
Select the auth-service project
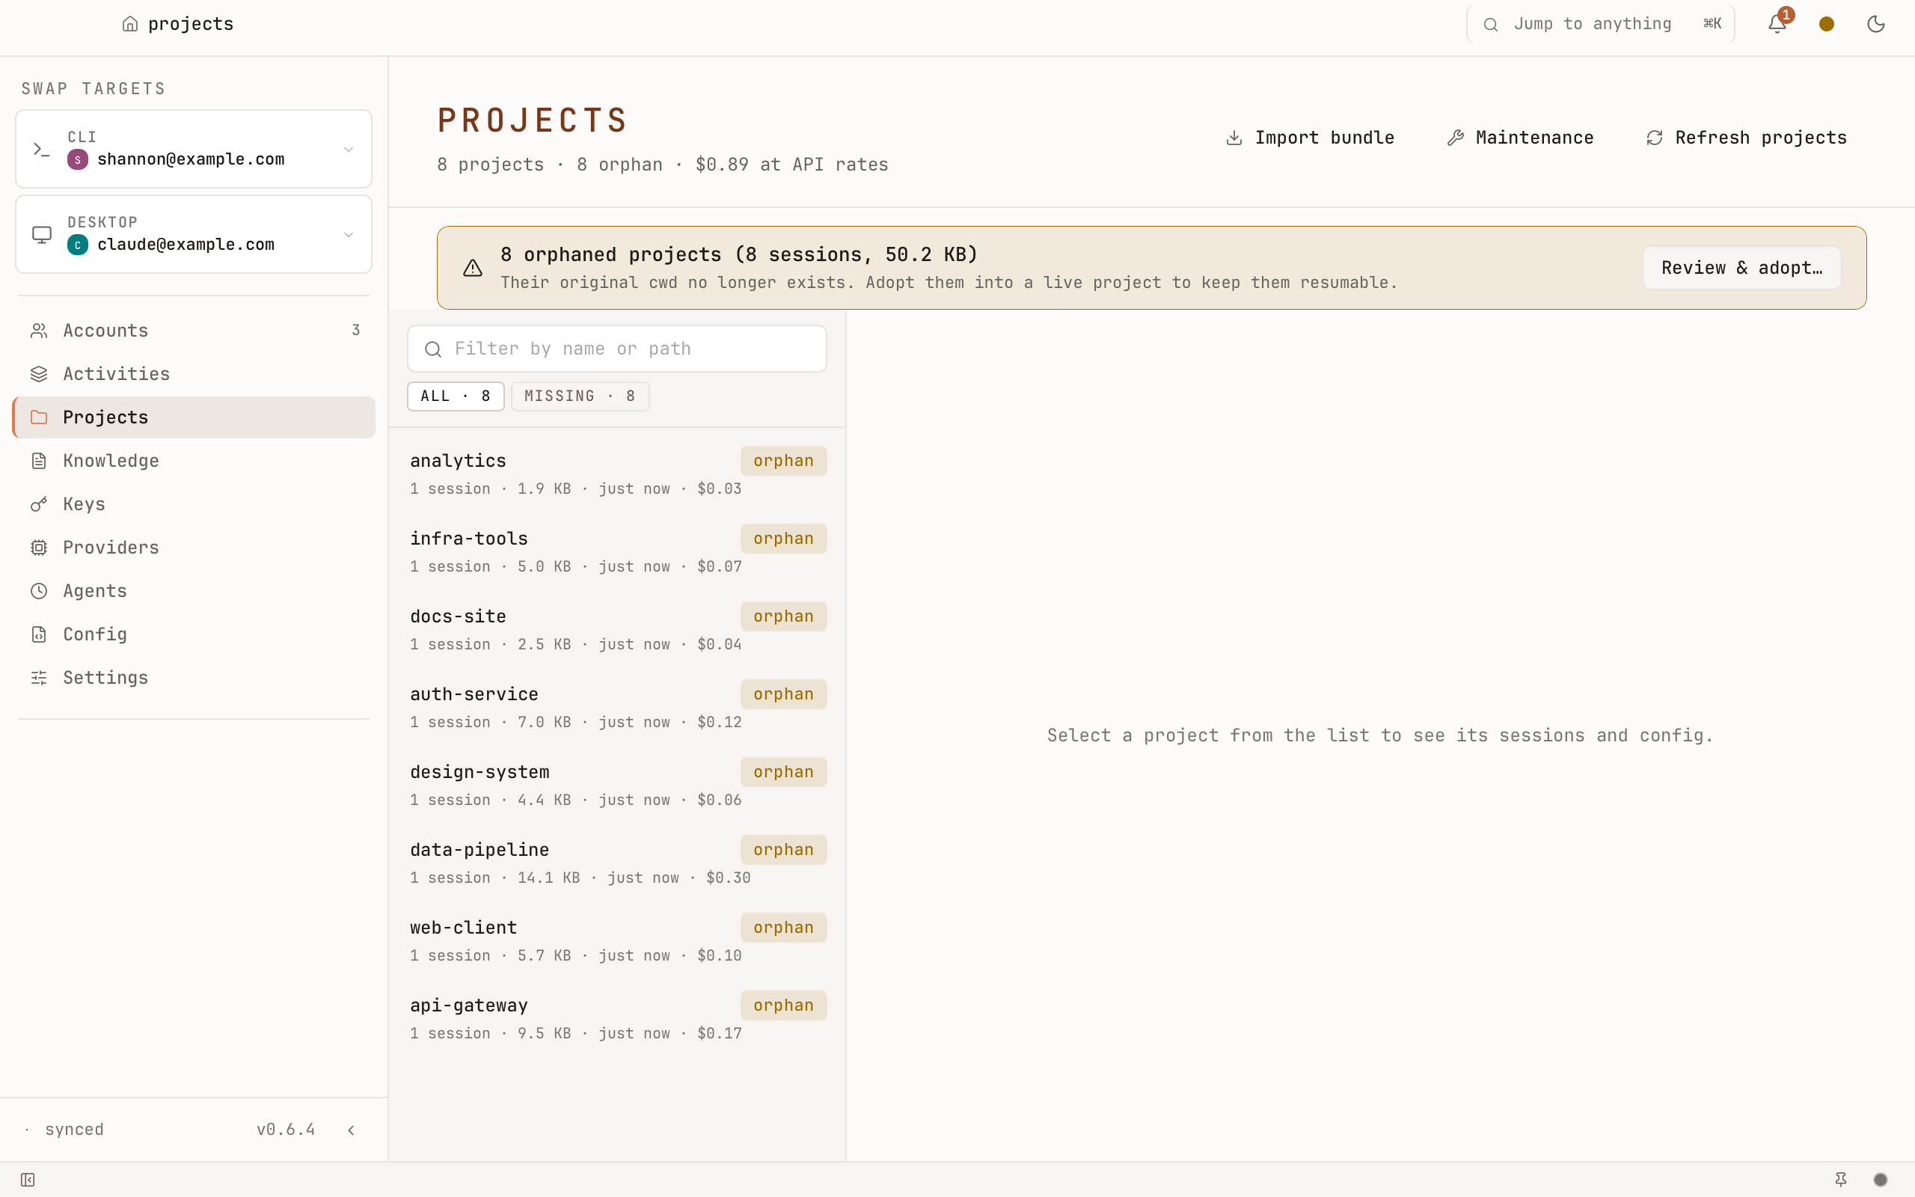click(617, 707)
